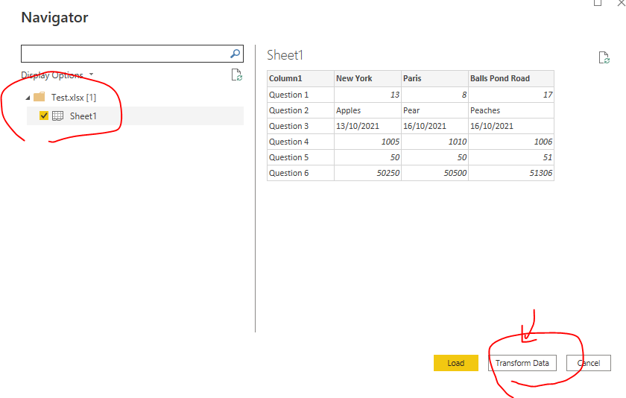Viewport: 626px width, 398px height.
Task: Click the 16/10/2021 cell under Paris
Action: tap(434, 126)
